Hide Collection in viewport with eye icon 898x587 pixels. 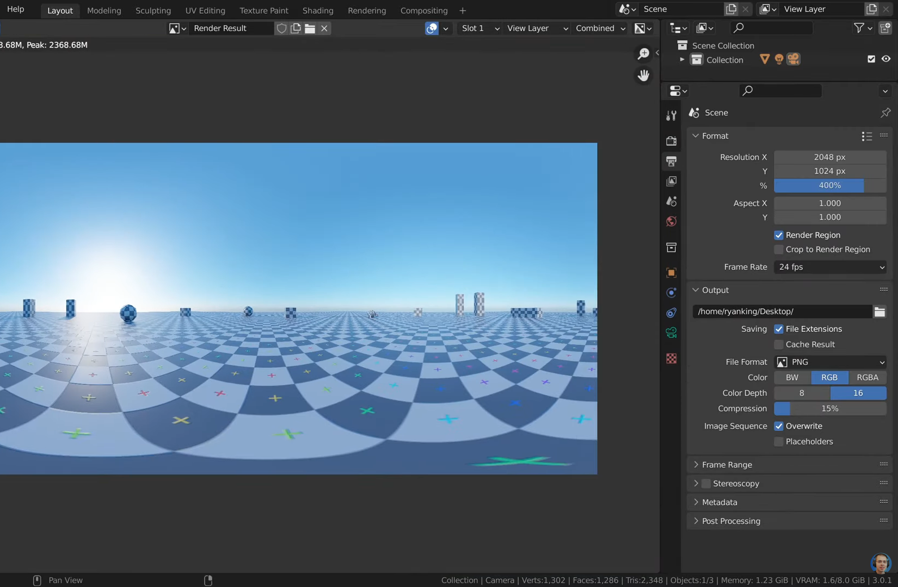tap(886, 59)
